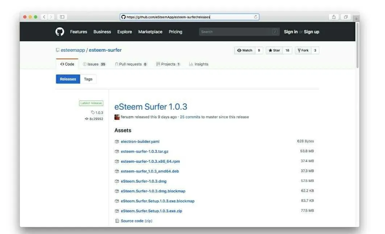The height and width of the screenshot is (234, 385).
Task: Click package icon beside the amd64.deb file
Action: coord(117,171)
